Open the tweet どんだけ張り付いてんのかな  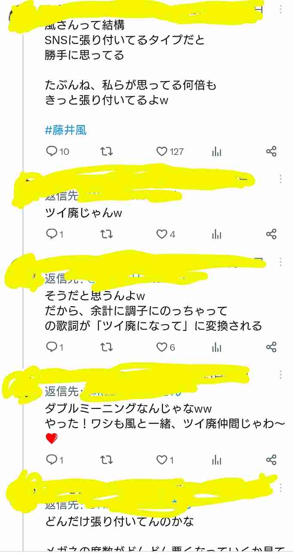(x=120, y=522)
